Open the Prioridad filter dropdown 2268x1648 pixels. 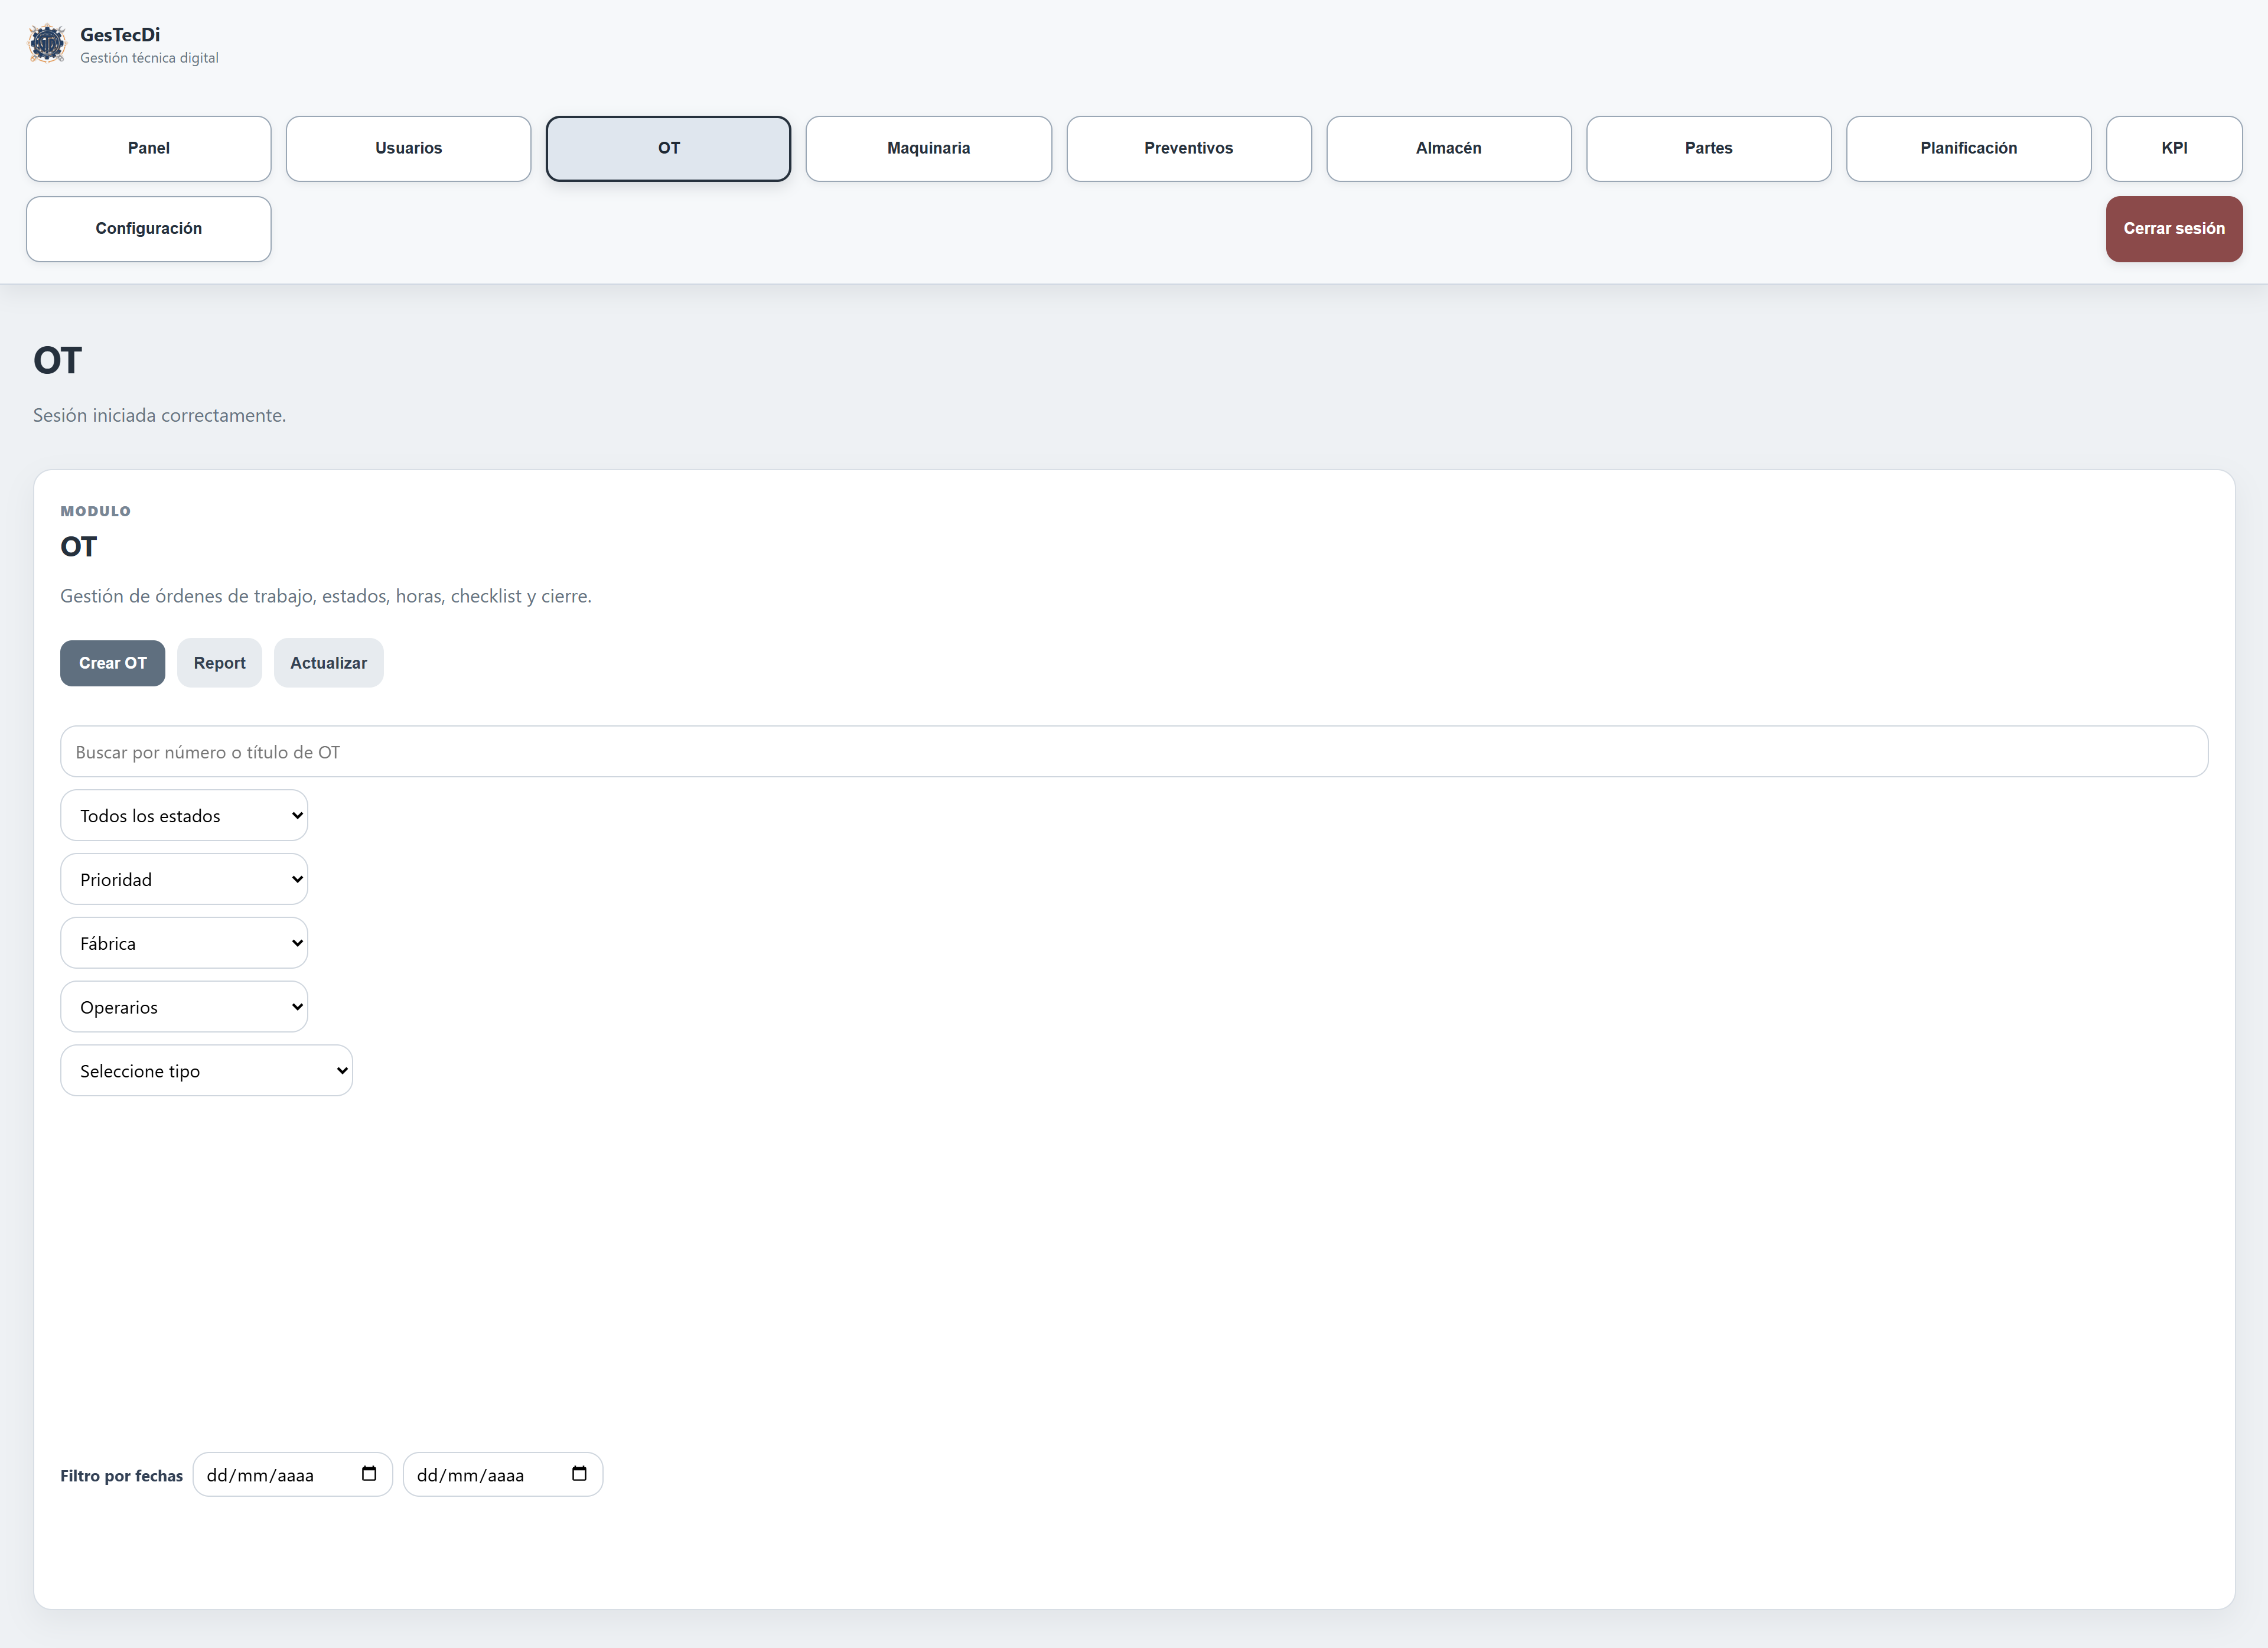point(184,880)
